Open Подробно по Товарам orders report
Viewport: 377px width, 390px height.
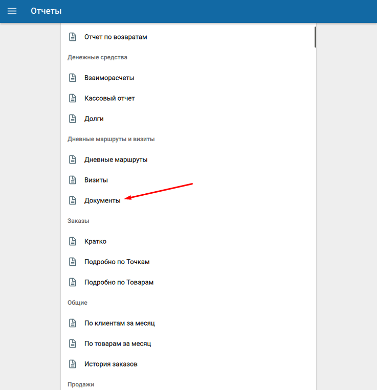(119, 282)
